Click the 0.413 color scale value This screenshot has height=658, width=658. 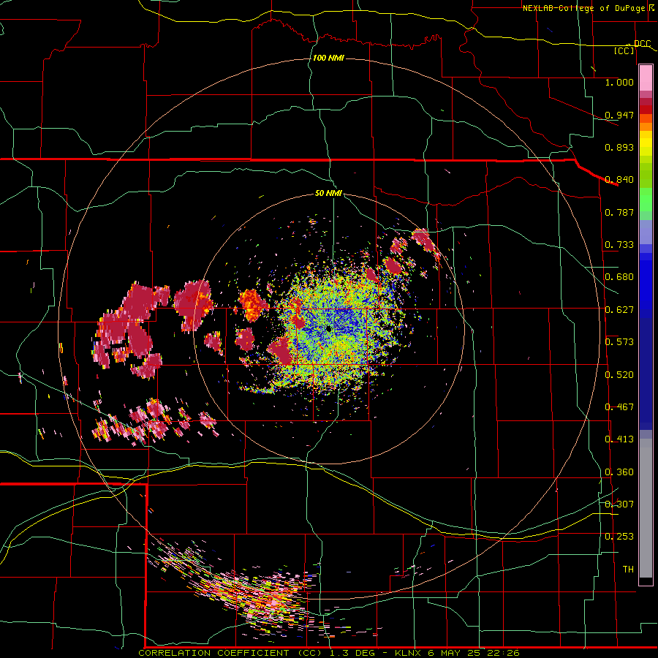pos(619,439)
